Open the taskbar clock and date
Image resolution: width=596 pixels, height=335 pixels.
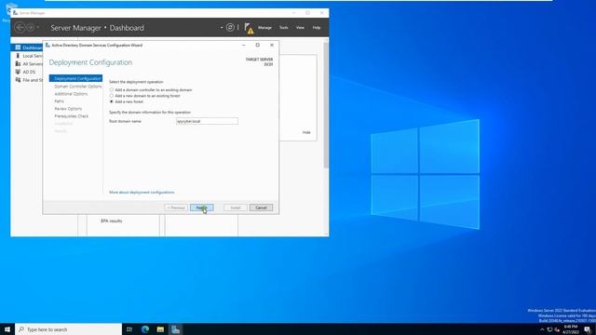pyautogui.click(x=571, y=329)
